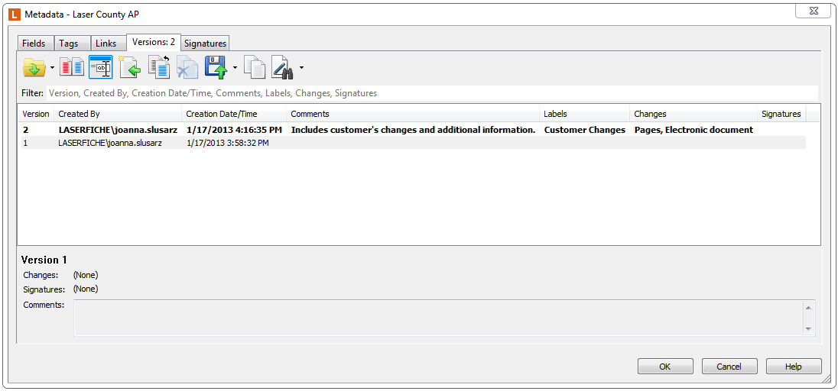
Task: Click inside the Comments text box
Action: click(437, 318)
